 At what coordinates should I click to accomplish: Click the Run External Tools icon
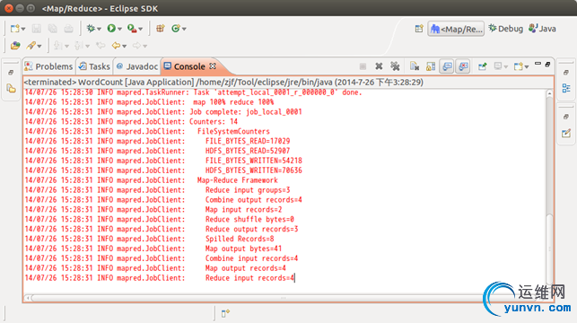tap(132, 29)
